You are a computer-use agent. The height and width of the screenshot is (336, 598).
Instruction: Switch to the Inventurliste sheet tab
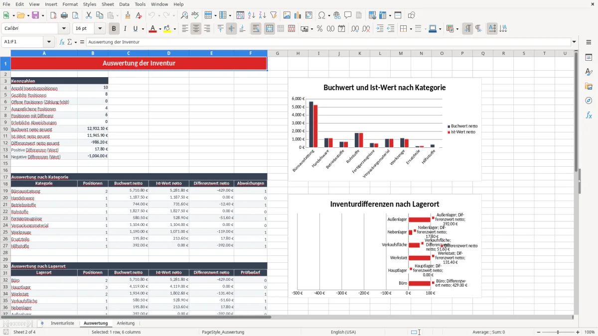62,323
